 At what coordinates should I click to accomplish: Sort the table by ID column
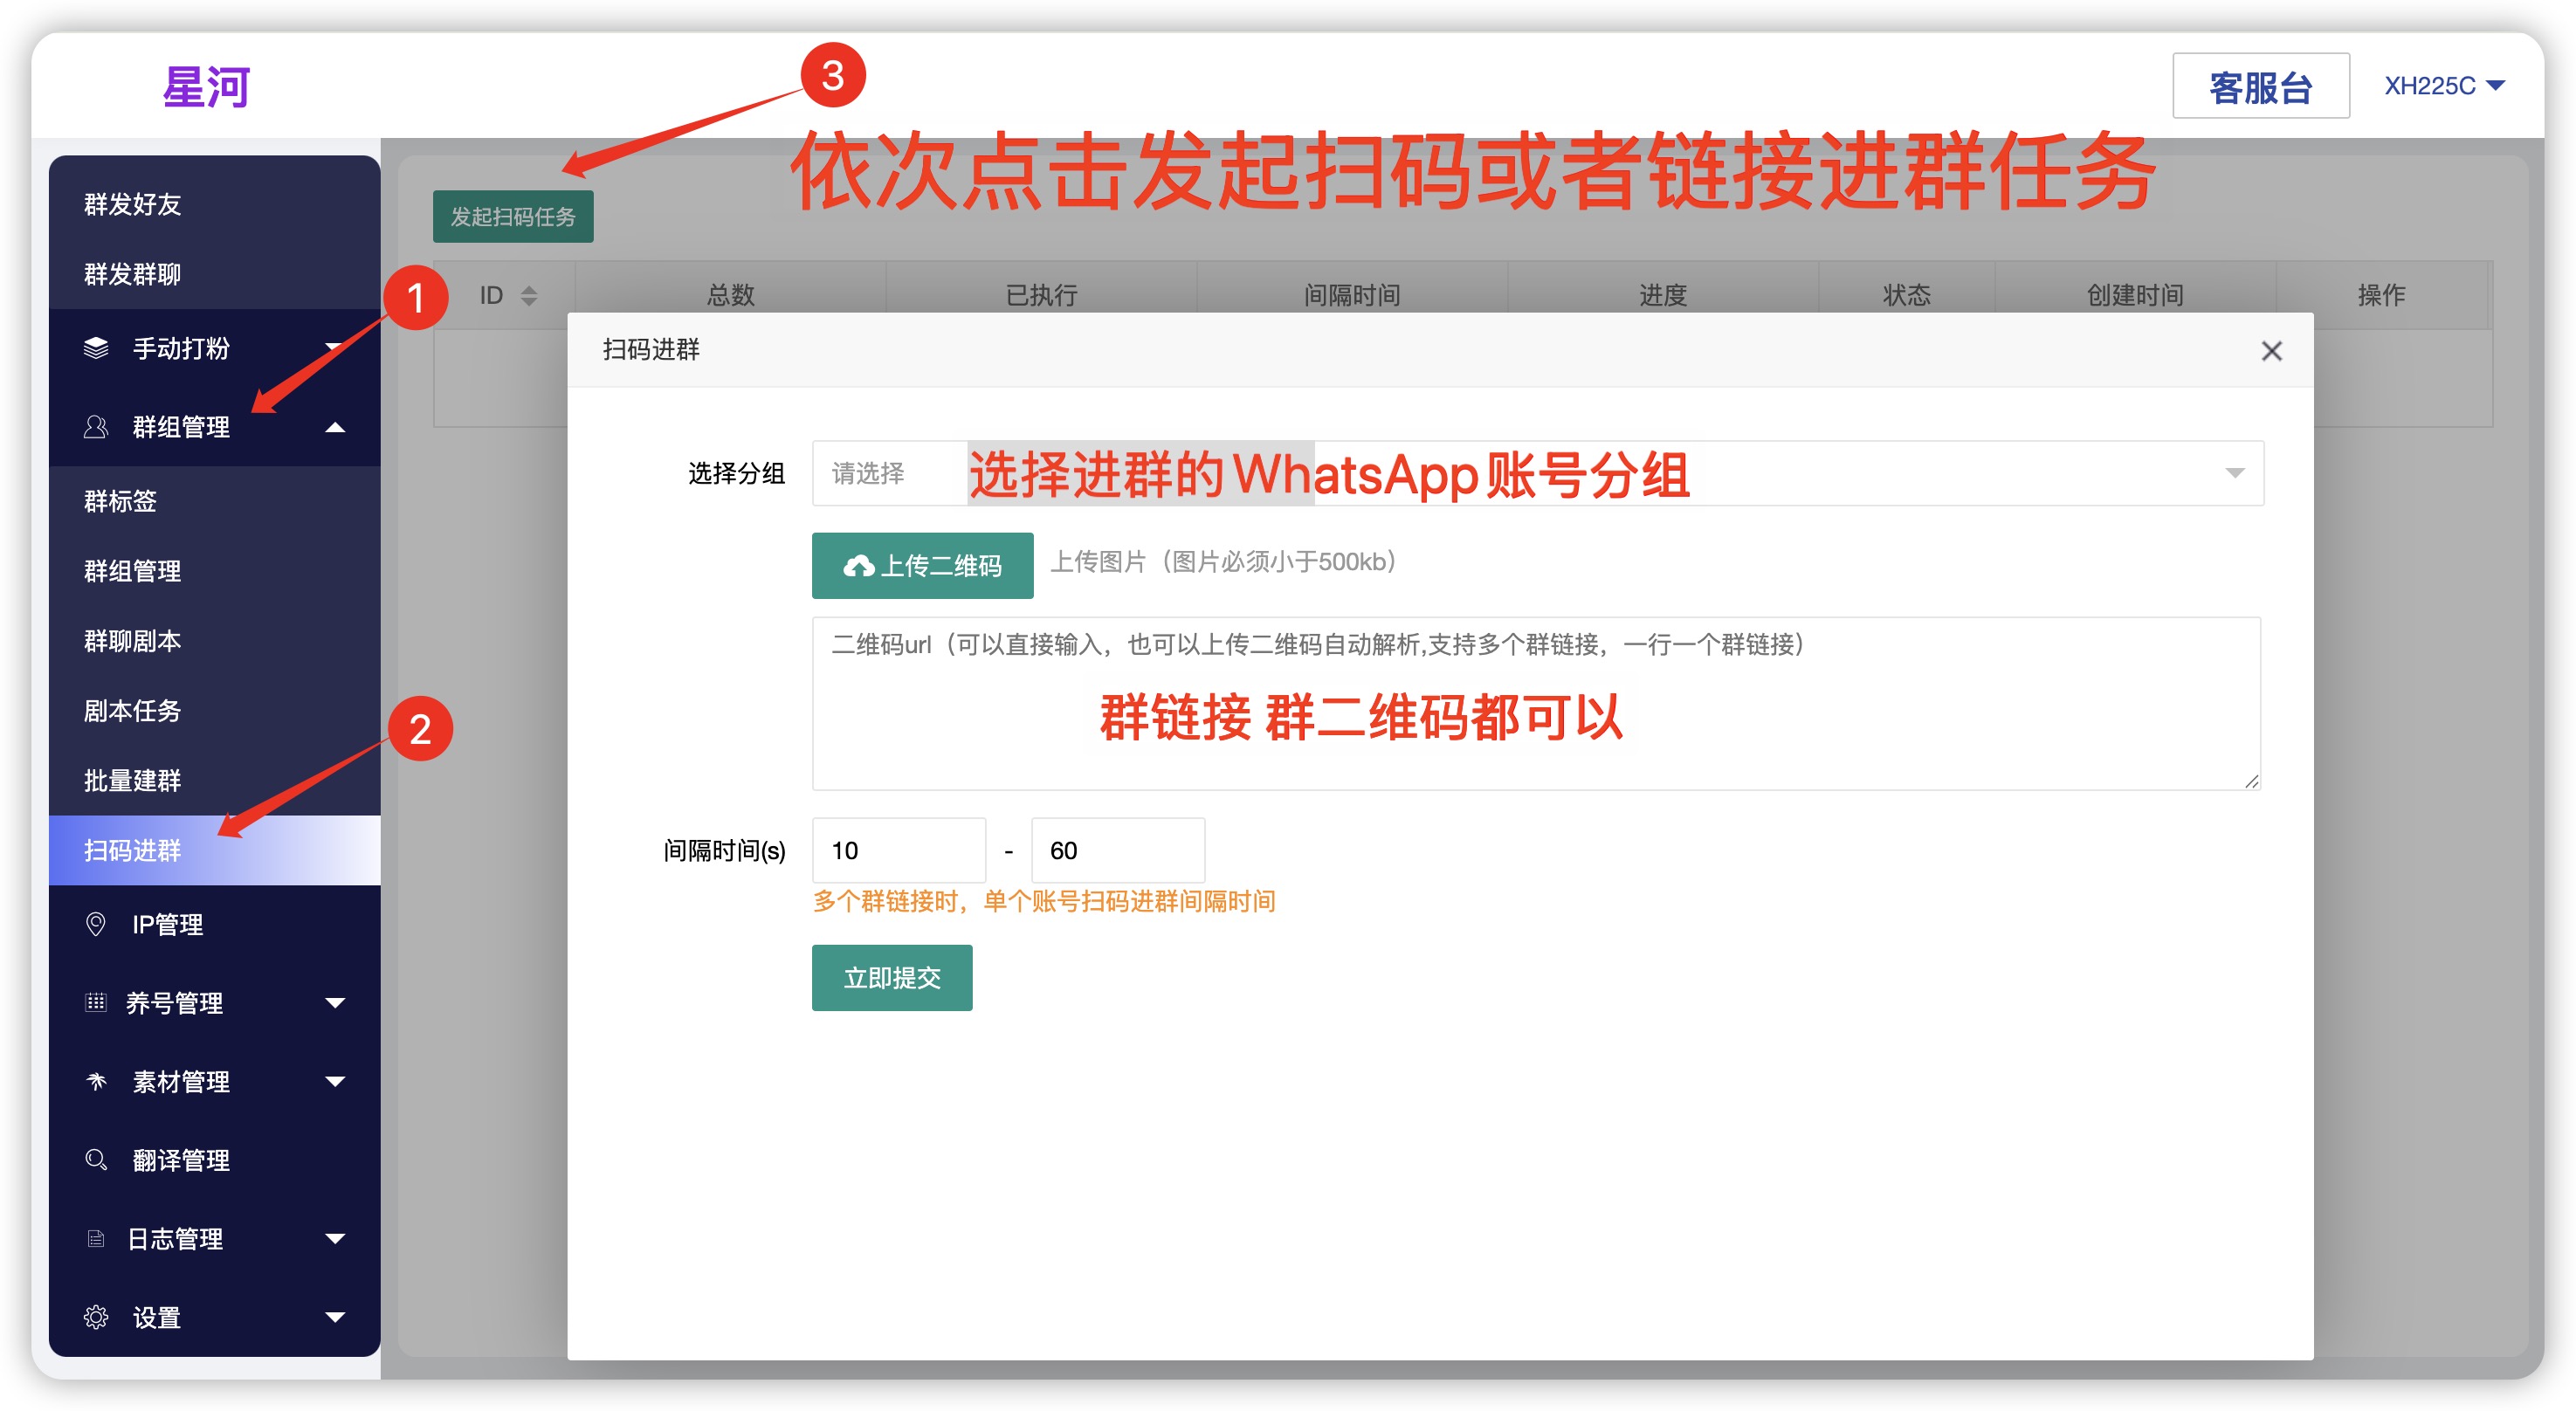point(529,295)
